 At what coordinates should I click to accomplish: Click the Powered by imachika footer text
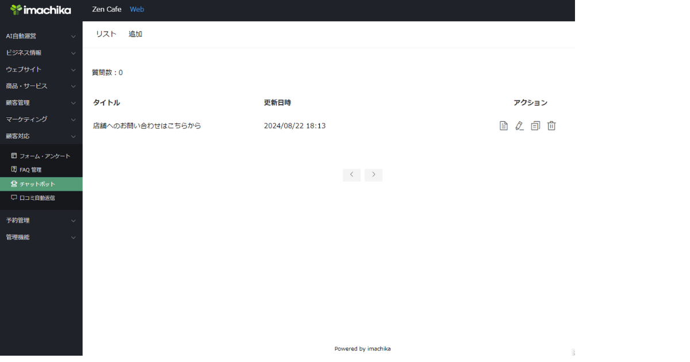tap(363, 349)
